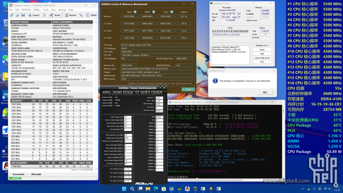Viewport: 343px width, 193px height.
Task: Click the network Wi-Fi icon in system tray
Action: 325,189
